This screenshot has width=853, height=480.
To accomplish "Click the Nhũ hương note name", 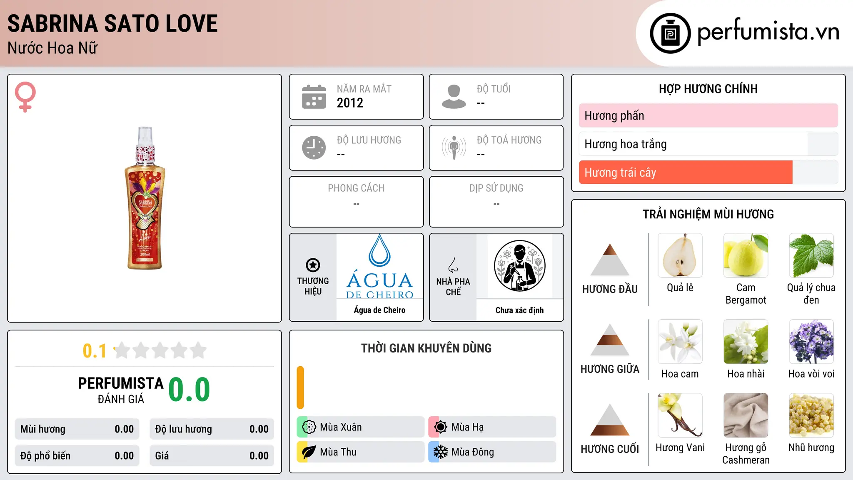I will pos(811,447).
